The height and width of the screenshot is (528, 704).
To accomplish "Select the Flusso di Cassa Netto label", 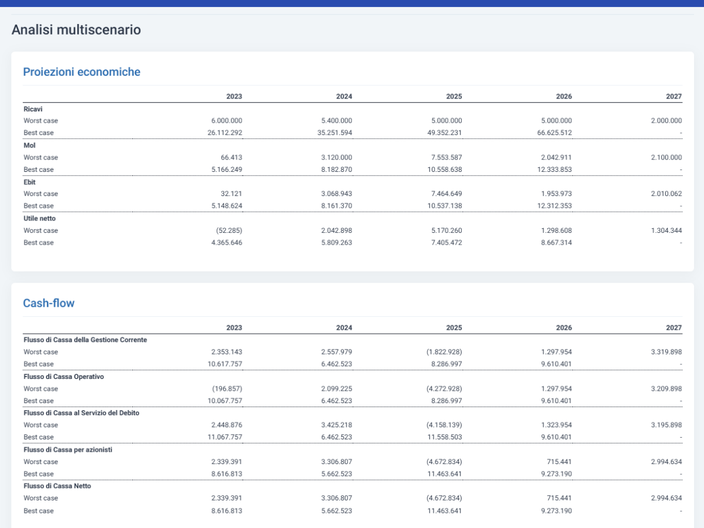I will (x=57, y=486).
